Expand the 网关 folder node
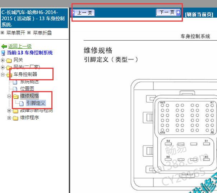The height and width of the screenshot is (193, 217). tap(3, 60)
